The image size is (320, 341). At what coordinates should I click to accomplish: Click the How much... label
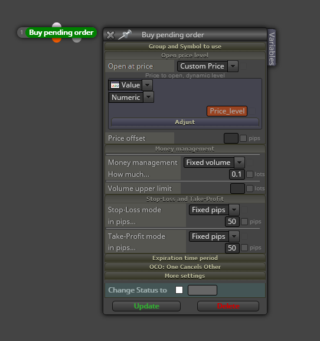click(x=129, y=174)
